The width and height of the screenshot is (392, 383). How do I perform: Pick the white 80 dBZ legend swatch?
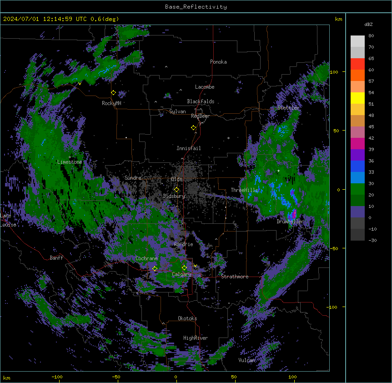pos(357,41)
